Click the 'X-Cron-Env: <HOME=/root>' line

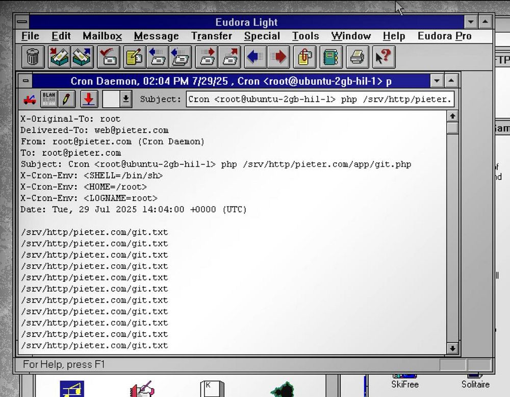pos(84,187)
